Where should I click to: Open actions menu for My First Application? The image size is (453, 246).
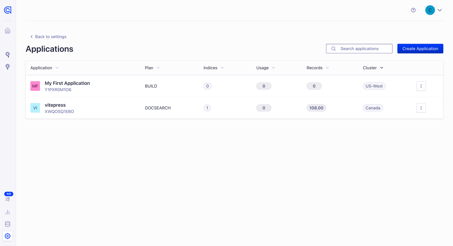coord(421,86)
